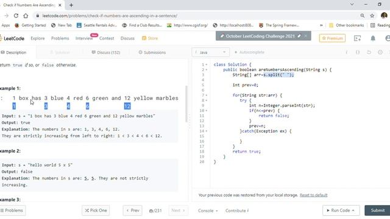Collapse the if block fold arrow at line 10

point(207,111)
